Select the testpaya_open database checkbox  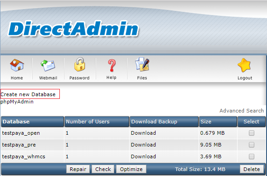[x=252, y=133]
